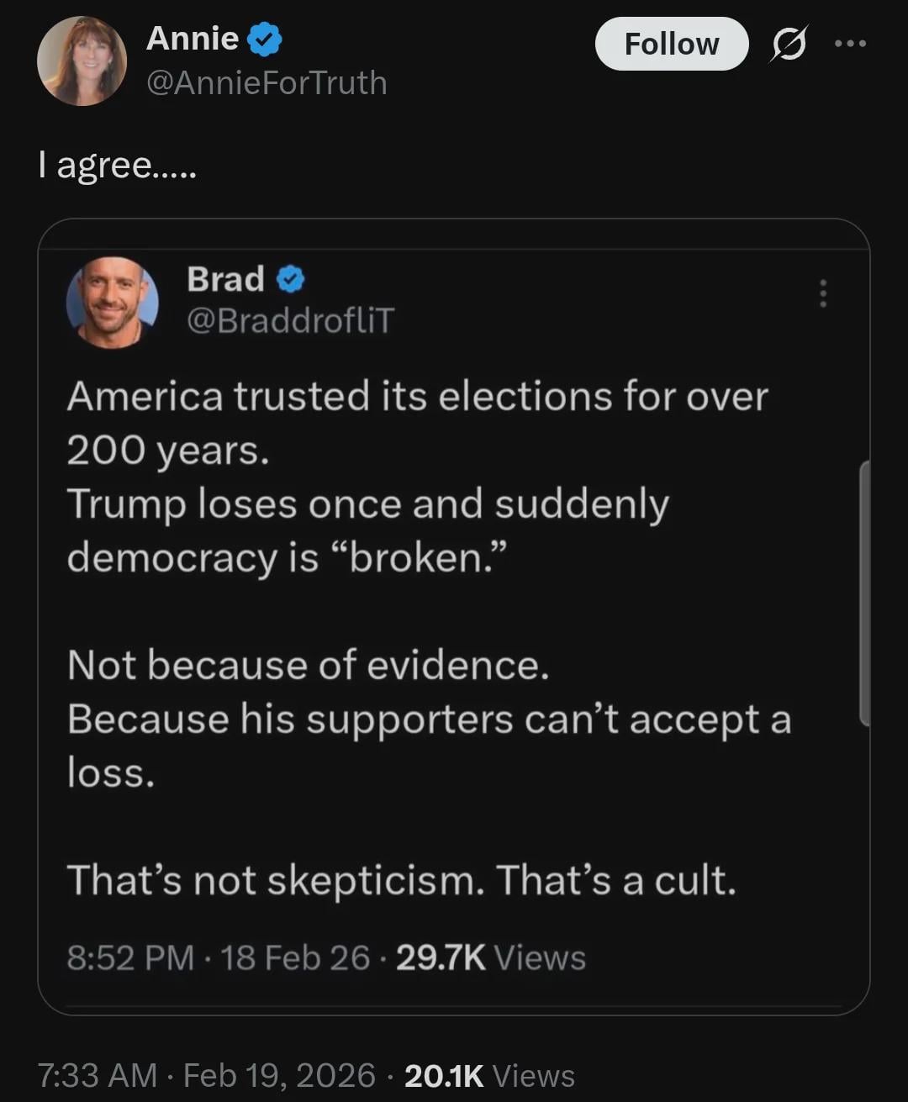908x1102 pixels.
Task: Open the @AnnieForTruth handle link
Action: [x=267, y=83]
